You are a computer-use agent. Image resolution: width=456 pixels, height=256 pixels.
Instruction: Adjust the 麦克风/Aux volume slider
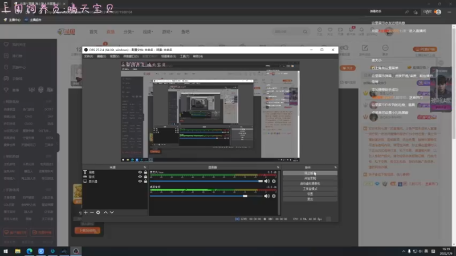206,181
